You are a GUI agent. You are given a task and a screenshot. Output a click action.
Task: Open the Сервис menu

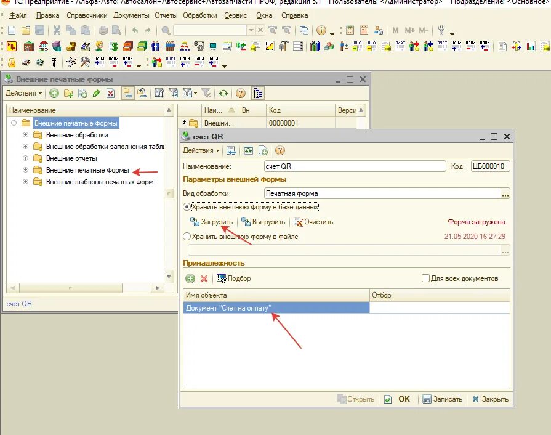(x=235, y=15)
